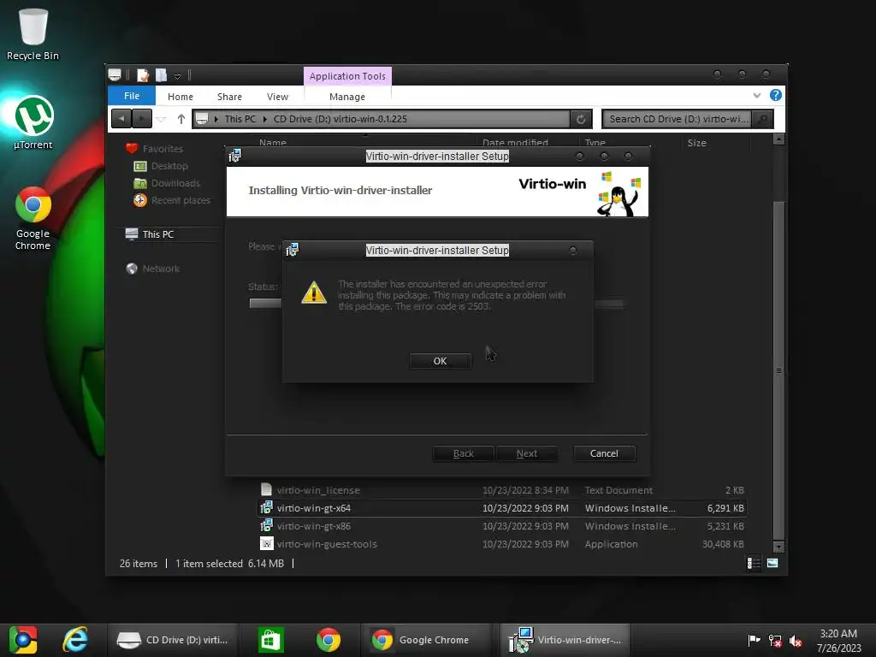Open Desktop in navigation pane
The height and width of the screenshot is (657, 876).
coord(169,166)
